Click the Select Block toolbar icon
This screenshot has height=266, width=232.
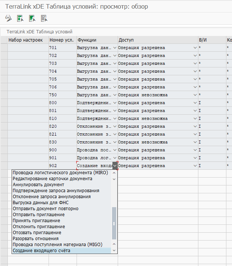[x=32, y=18]
